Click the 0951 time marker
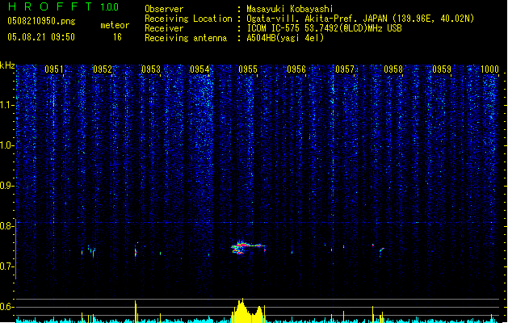508x323 pixels. 54,69
